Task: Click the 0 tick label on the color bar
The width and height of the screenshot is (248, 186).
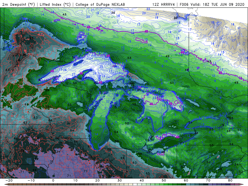Action: click(53, 180)
